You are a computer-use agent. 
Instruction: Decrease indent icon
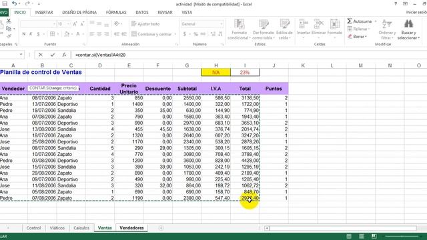[x=117, y=34]
